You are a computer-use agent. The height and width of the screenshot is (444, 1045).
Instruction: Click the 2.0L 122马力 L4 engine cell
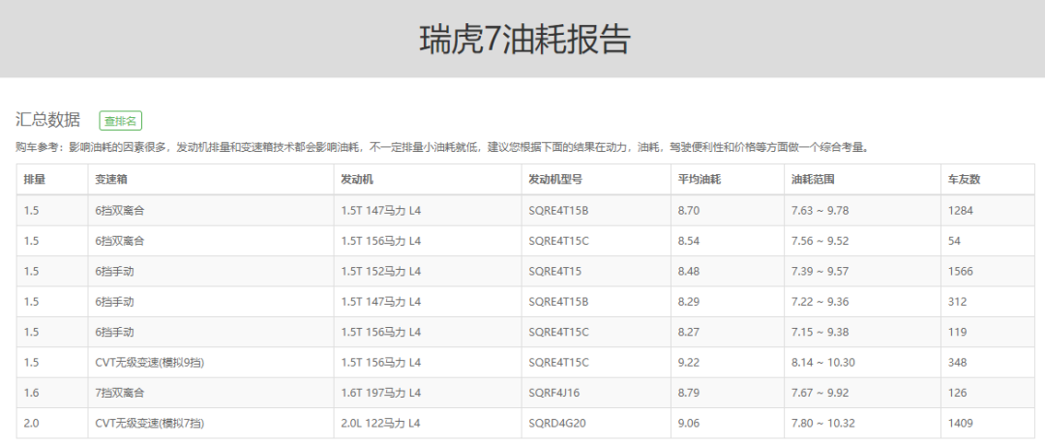[381, 423]
